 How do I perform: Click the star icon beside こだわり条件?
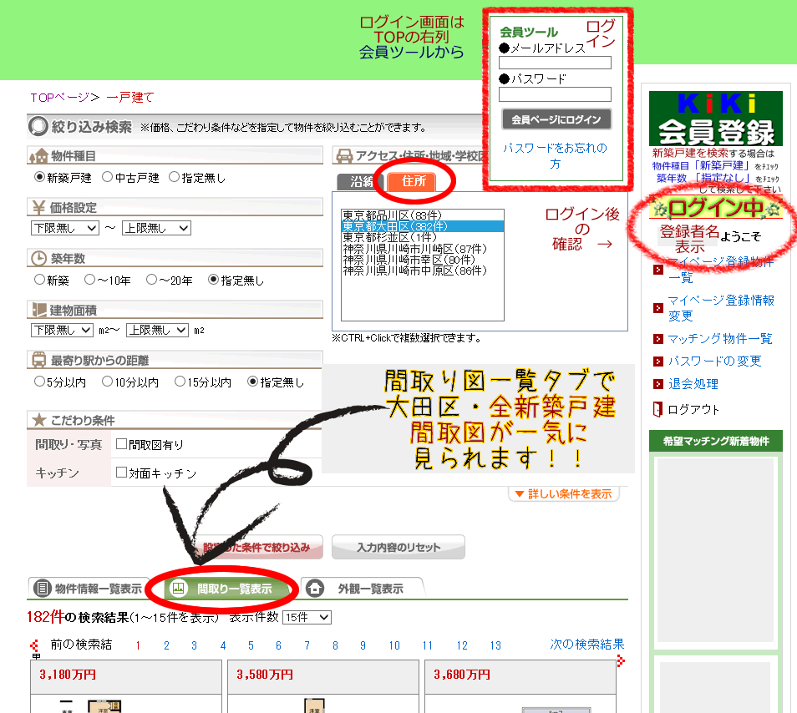pos(38,420)
